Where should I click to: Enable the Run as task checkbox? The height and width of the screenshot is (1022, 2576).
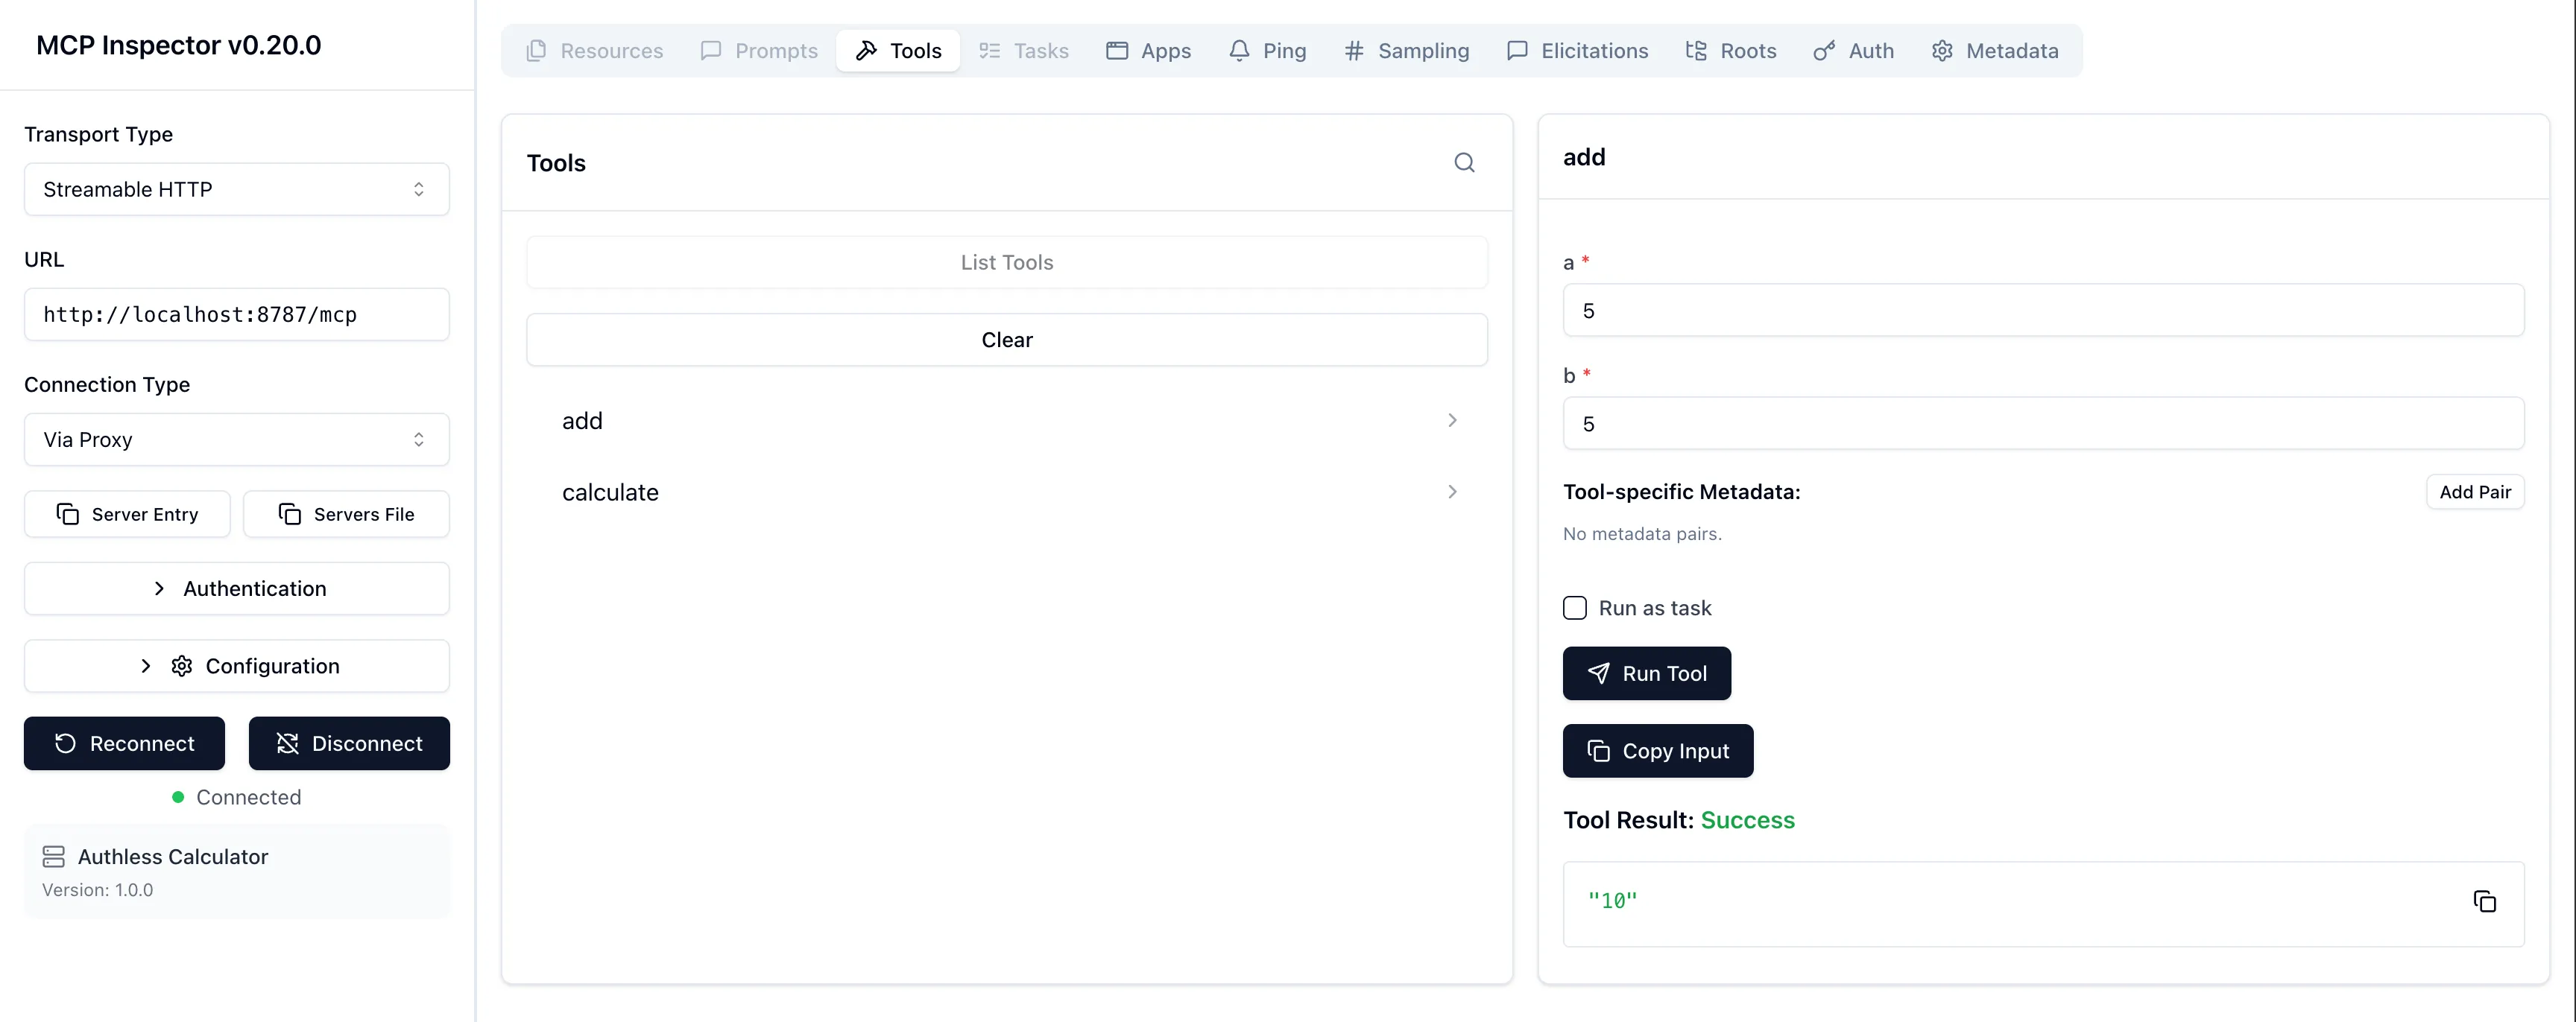pyautogui.click(x=1575, y=607)
